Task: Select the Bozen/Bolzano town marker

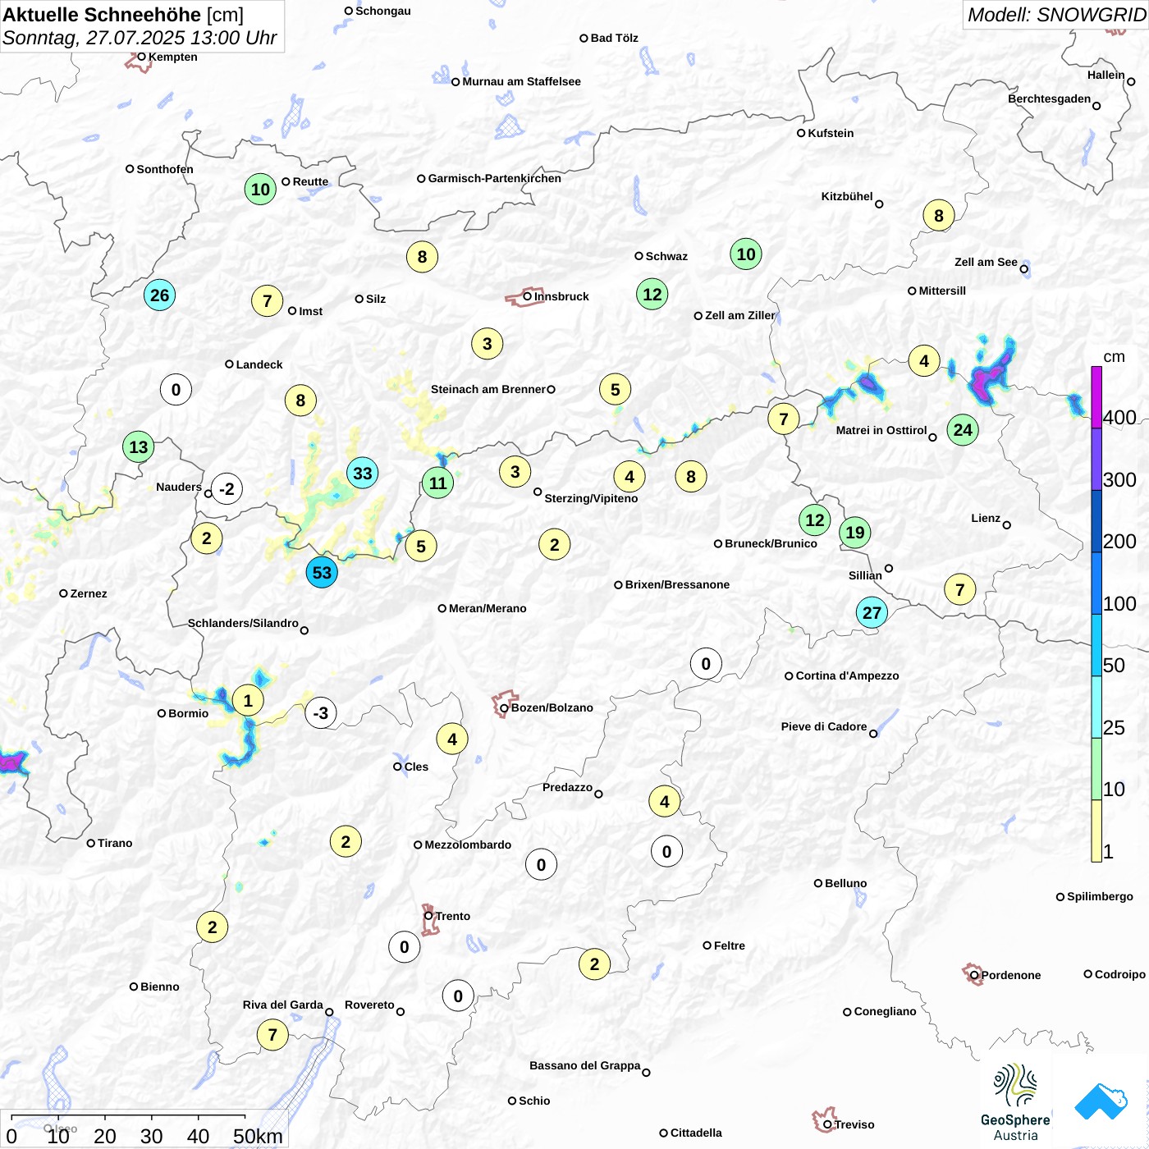Action: click(x=504, y=707)
